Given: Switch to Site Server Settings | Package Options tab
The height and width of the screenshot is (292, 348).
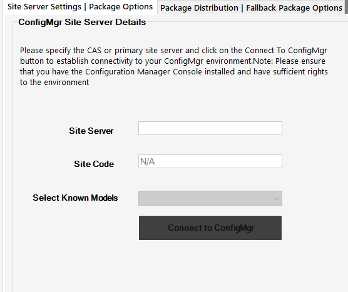Looking at the screenshot, I should (x=80, y=7).
